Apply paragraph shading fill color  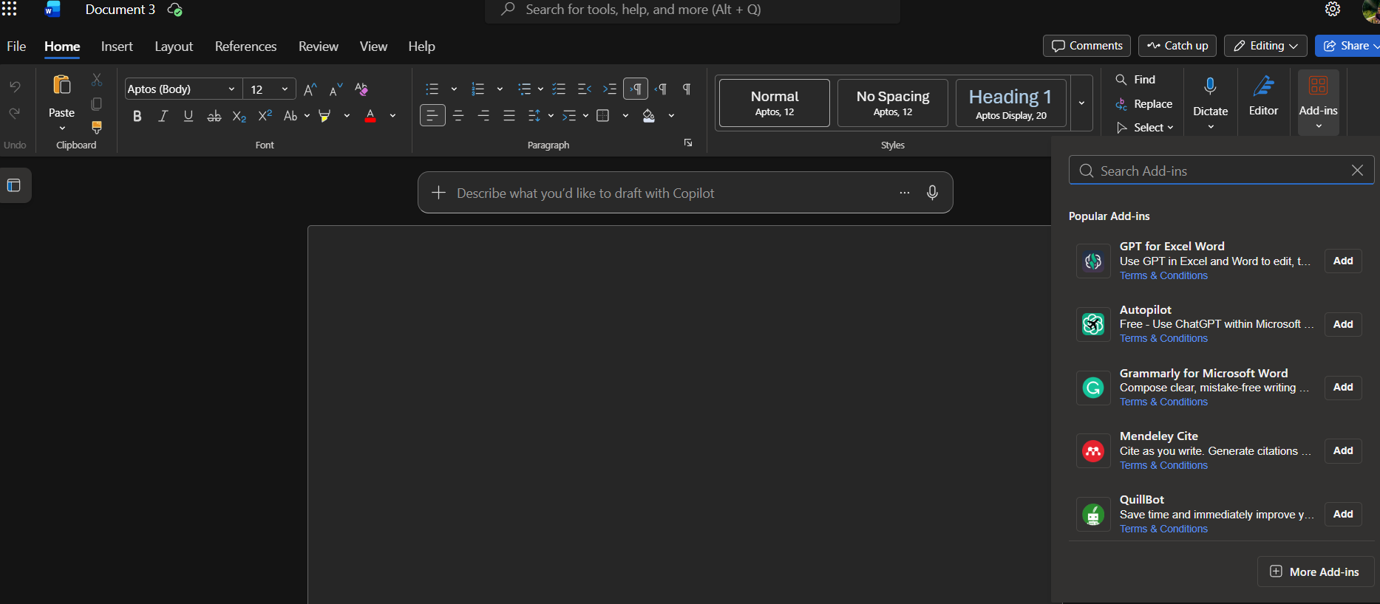pyautogui.click(x=649, y=116)
